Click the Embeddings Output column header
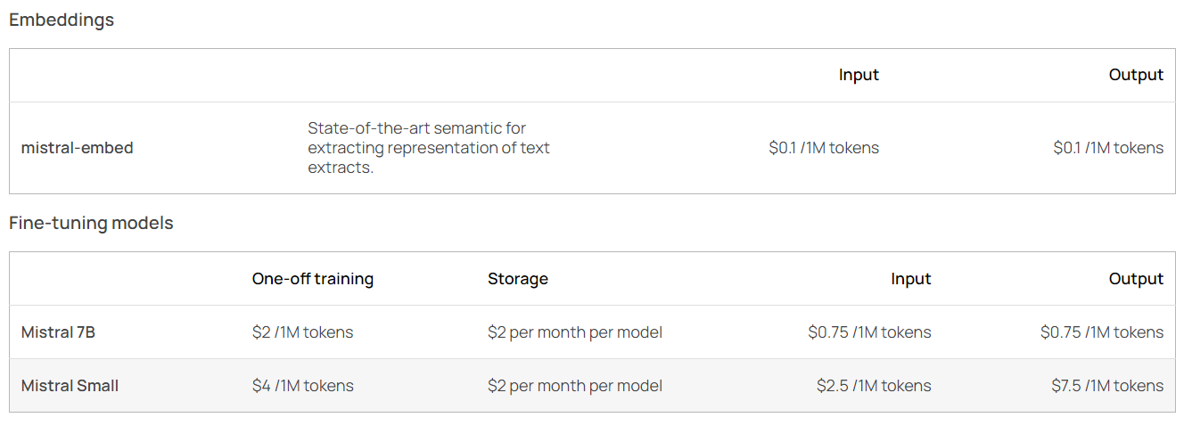The image size is (1192, 442). [1136, 75]
